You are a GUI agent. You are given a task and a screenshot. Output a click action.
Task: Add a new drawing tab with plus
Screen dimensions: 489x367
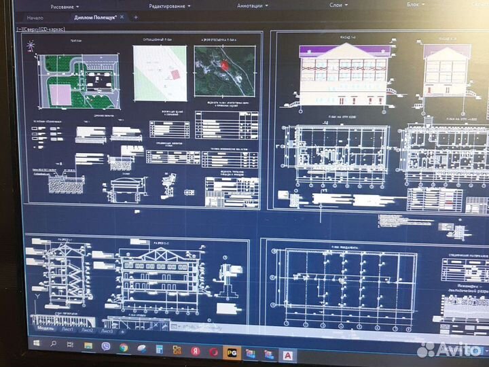[136, 16]
